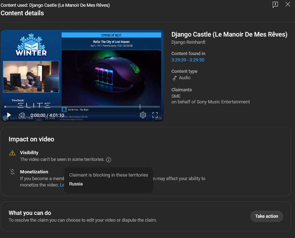Click the Take action button

pyautogui.click(x=267, y=216)
